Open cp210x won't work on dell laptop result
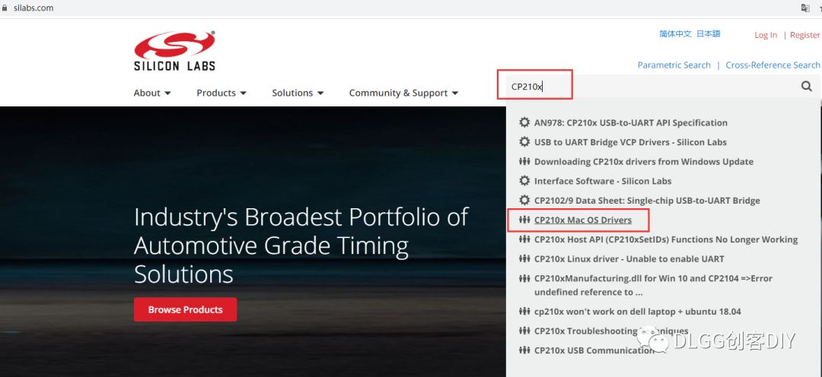The image size is (822, 377). (x=638, y=311)
